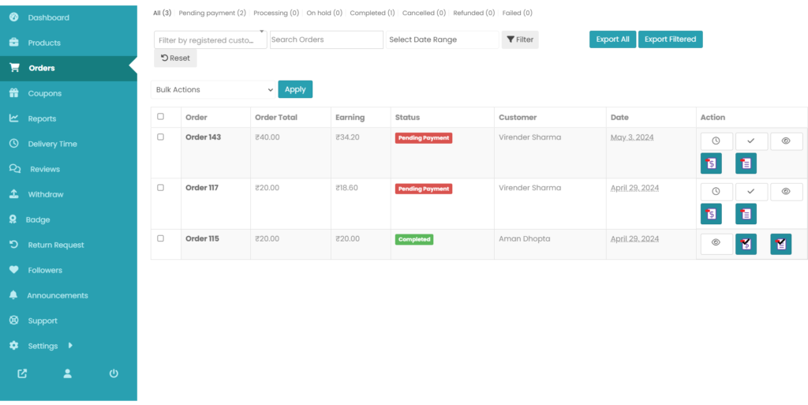Open the Select Date Range picker
808x405 pixels.
click(442, 39)
